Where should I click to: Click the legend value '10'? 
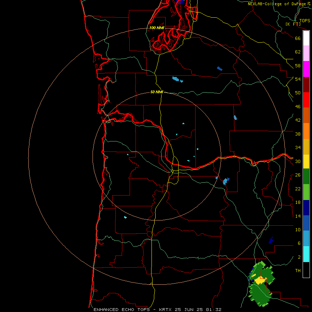[x=298, y=229]
